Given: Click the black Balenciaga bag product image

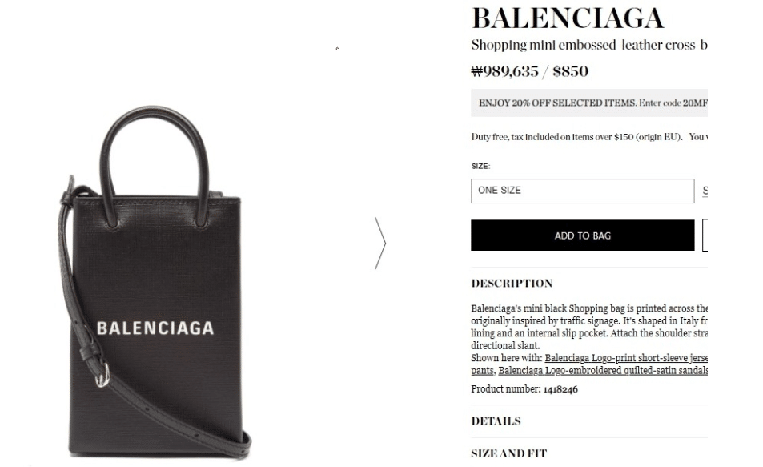Looking at the screenshot, I should [155, 284].
